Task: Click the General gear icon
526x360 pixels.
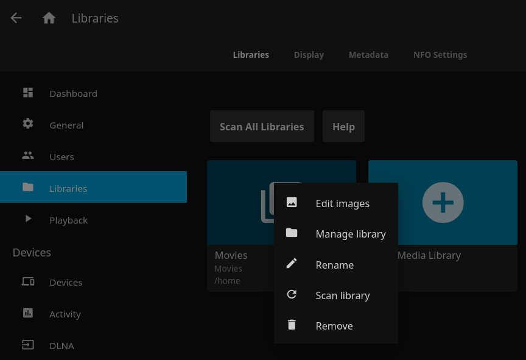Action: coord(28,124)
